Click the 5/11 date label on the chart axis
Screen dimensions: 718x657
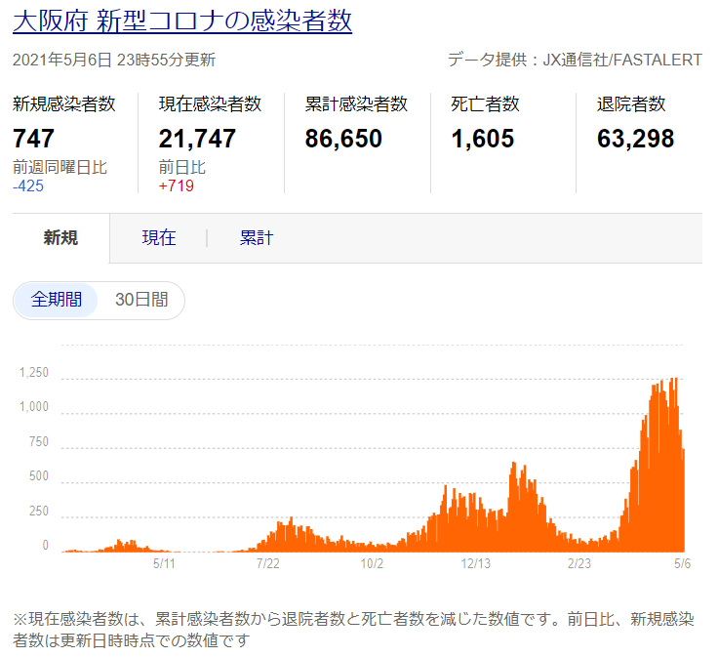[x=165, y=563]
